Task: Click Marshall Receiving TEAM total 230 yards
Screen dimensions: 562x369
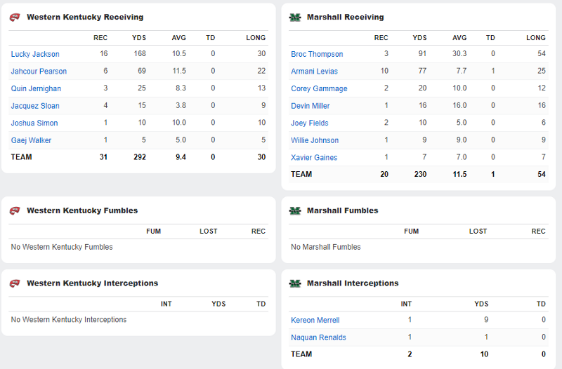Action: point(420,174)
